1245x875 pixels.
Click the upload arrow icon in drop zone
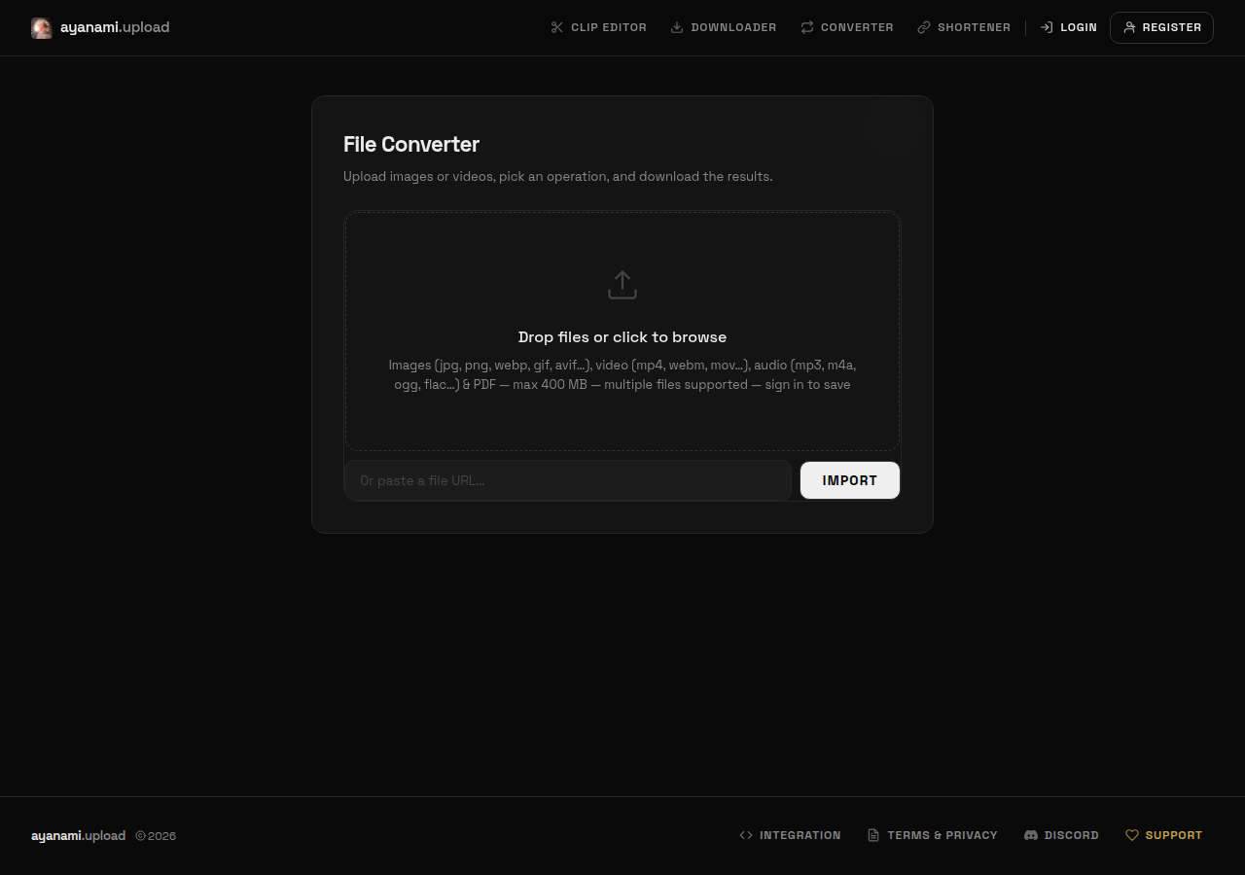point(622,285)
